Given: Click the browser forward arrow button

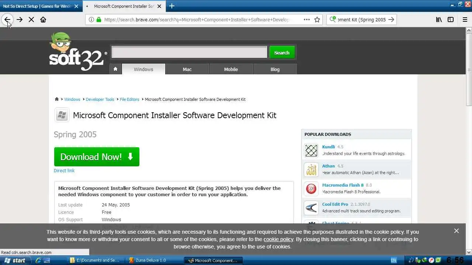Looking at the screenshot, I should click(x=20, y=20).
